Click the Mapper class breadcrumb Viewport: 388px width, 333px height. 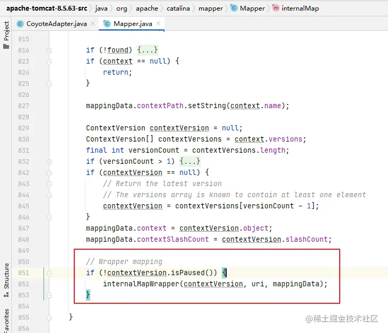click(x=247, y=8)
